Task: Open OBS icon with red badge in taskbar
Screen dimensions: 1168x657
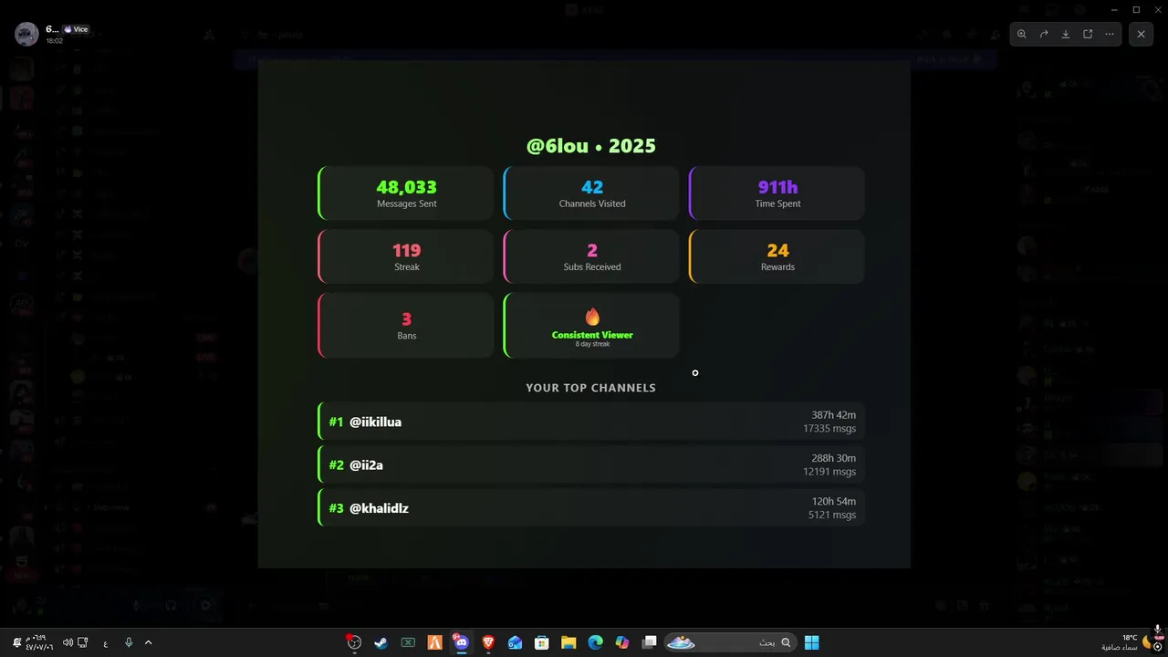Action: coord(354,642)
